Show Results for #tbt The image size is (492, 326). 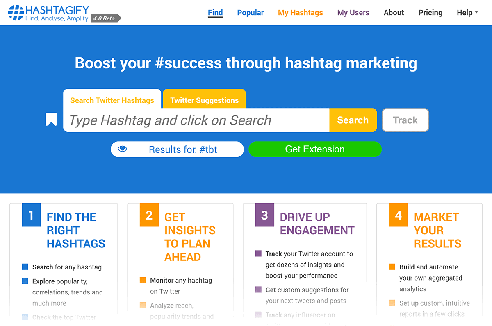(177, 149)
